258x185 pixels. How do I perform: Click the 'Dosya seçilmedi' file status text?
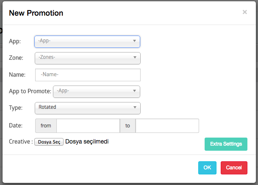[87, 141]
